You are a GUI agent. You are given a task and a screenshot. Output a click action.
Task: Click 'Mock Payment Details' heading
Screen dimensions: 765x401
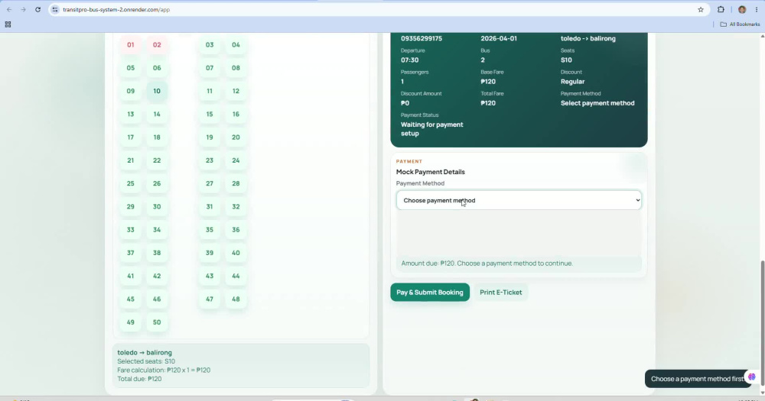point(430,172)
